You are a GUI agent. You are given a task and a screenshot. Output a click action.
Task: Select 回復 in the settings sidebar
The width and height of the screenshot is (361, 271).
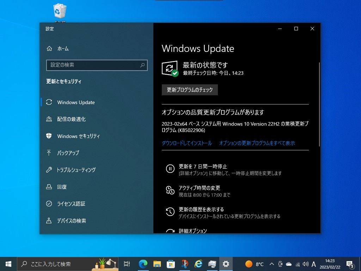[62, 187]
